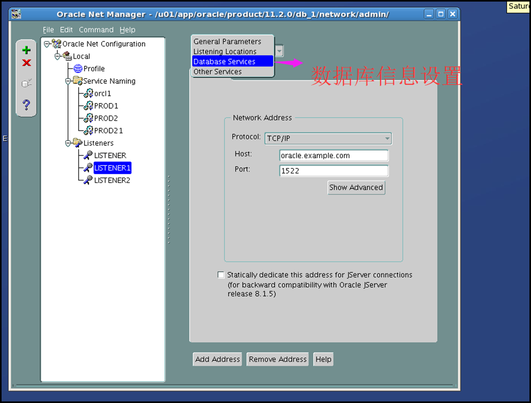Viewport: 531px width, 403px height.
Task: Click the Remove Address button
Action: tap(277, 359)
